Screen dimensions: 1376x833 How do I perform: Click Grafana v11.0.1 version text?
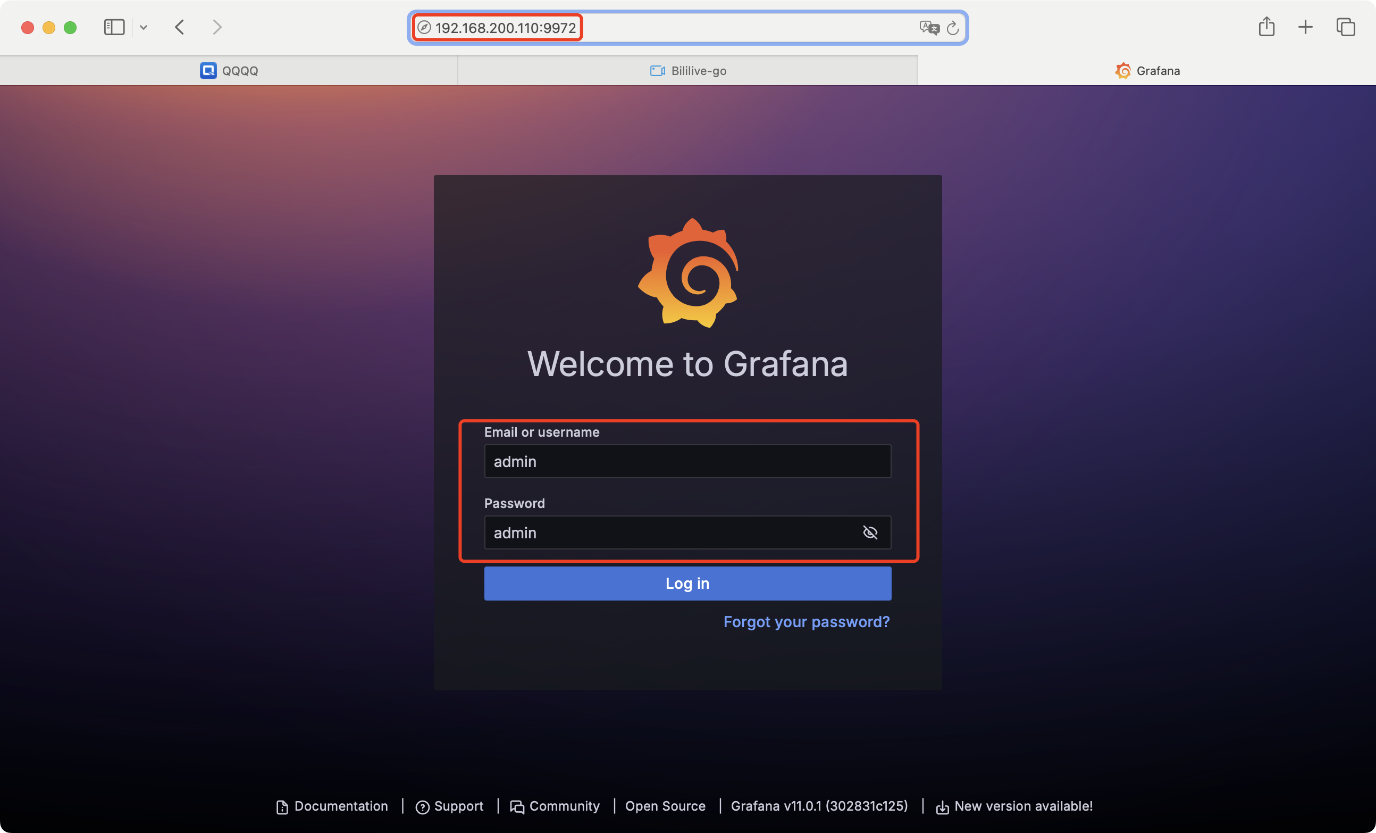coord(819,806)
